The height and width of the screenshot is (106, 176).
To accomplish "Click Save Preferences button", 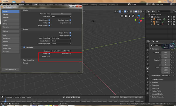I will (11, 70).
